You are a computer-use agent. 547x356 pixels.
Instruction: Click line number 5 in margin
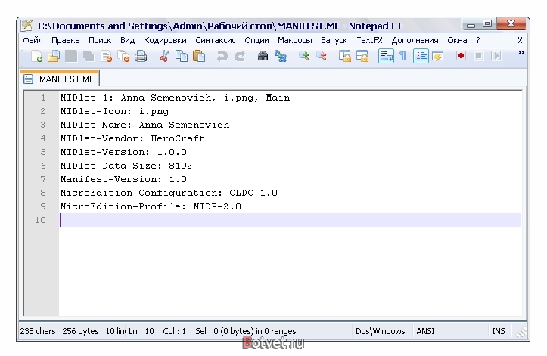tap(43, 152)
